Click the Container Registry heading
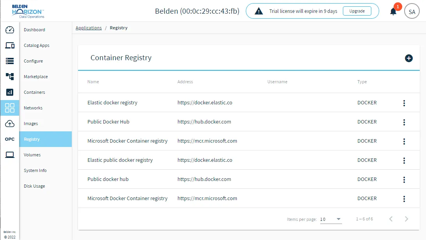 point(121,58)
